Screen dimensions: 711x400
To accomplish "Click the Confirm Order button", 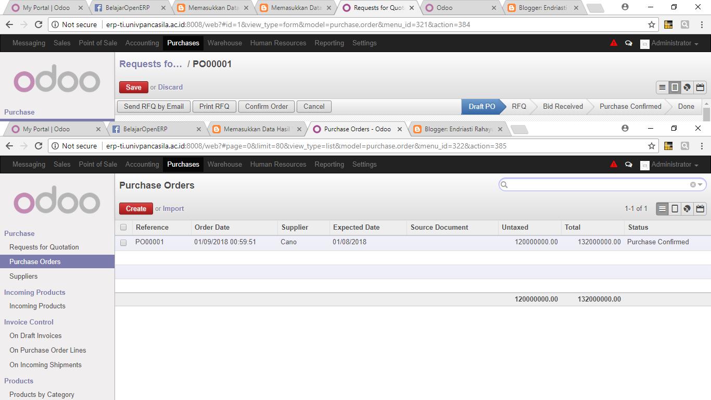I will [x=266, y=107].
